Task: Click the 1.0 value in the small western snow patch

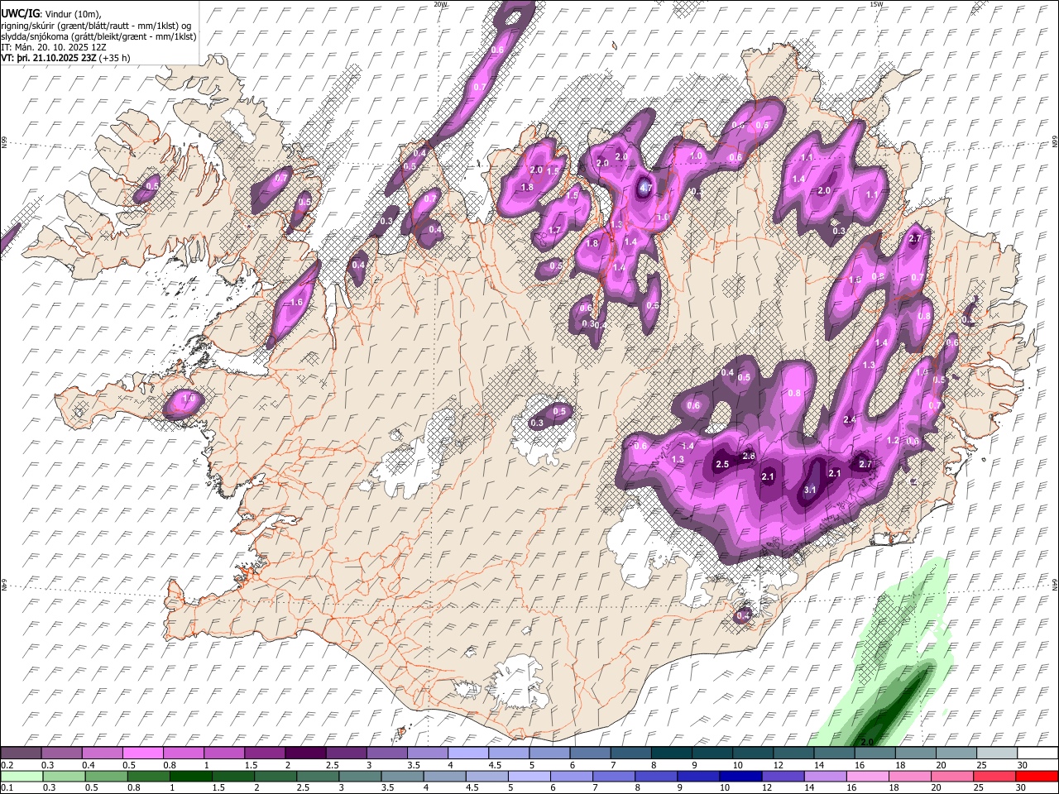Action: (x=188, y=399)
